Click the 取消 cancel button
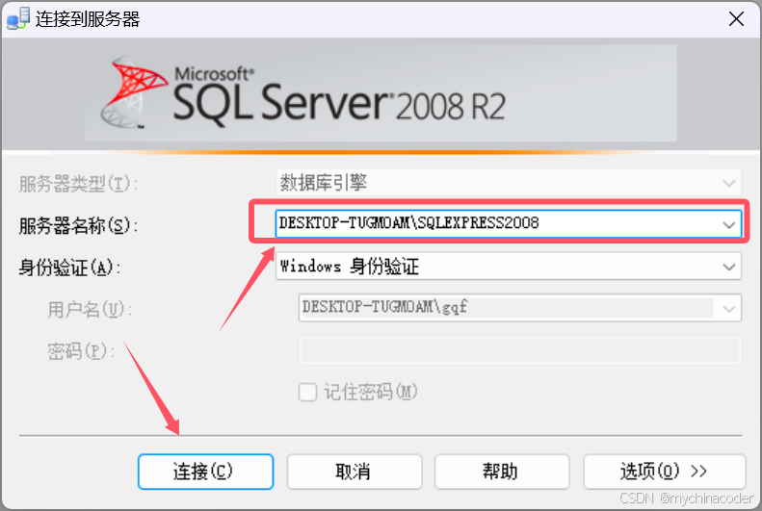 point(355,472)
